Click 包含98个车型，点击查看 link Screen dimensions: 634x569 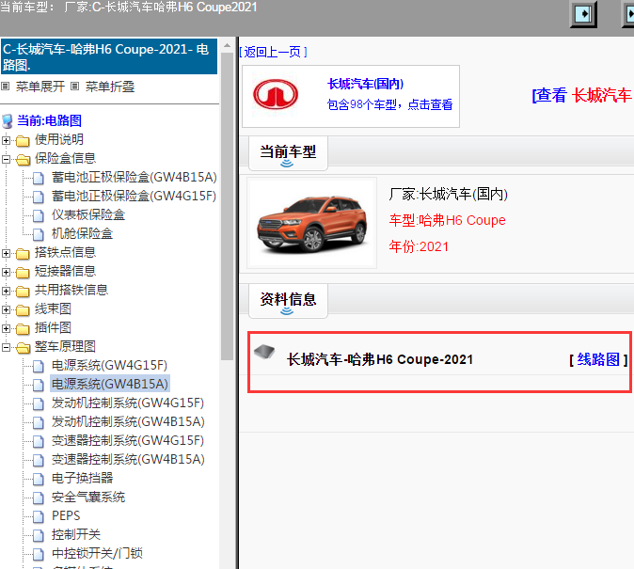click(x=389, y=104)
